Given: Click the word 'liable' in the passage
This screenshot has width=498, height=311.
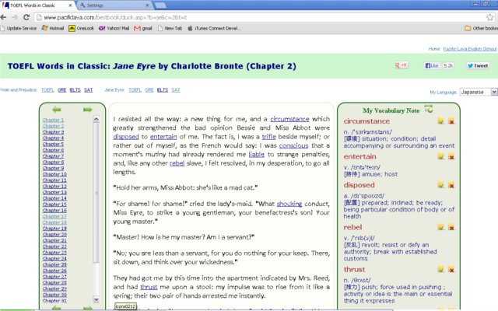Looking at the screenshot, I should [256, 155].
